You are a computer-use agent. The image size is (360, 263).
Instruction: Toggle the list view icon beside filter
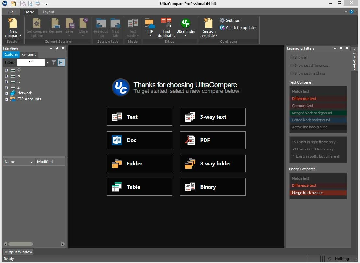[x=61, y=62]
